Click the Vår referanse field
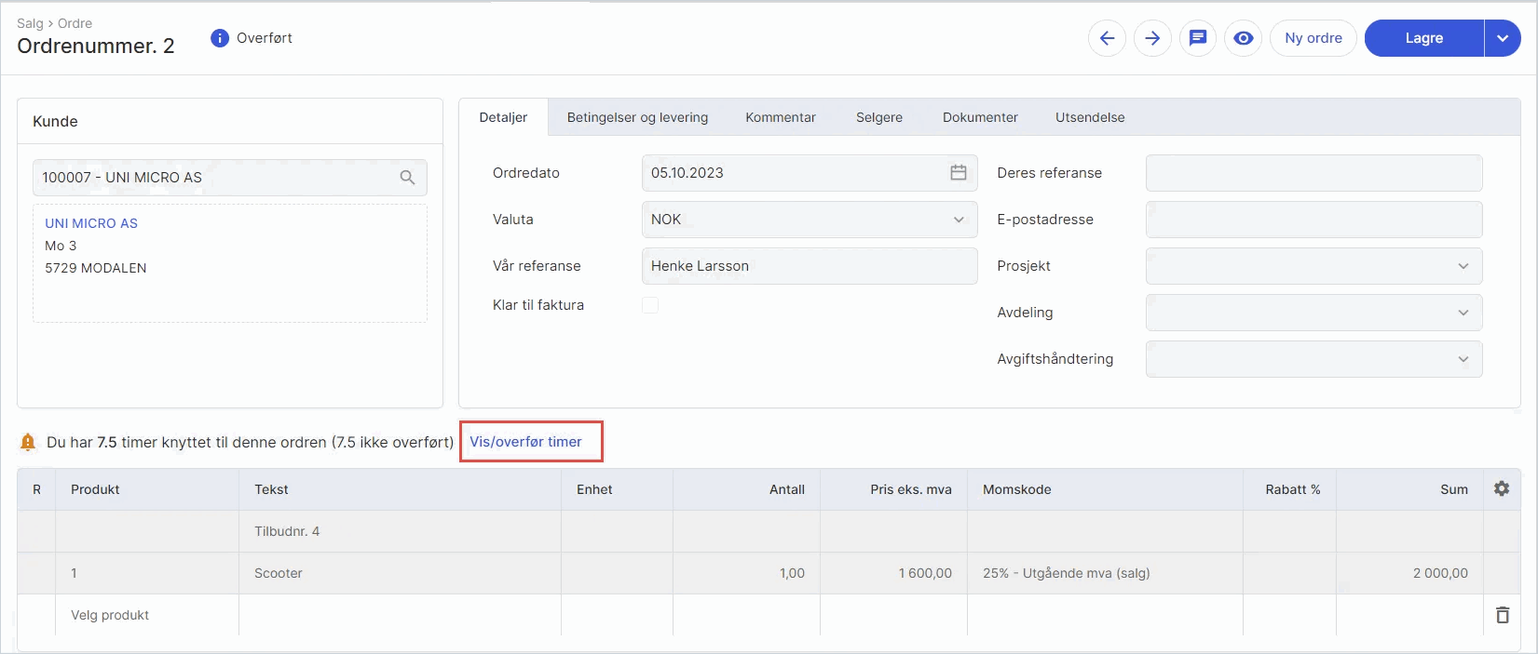The height and width of the screenshot is (654, 1538). (810, 266)
